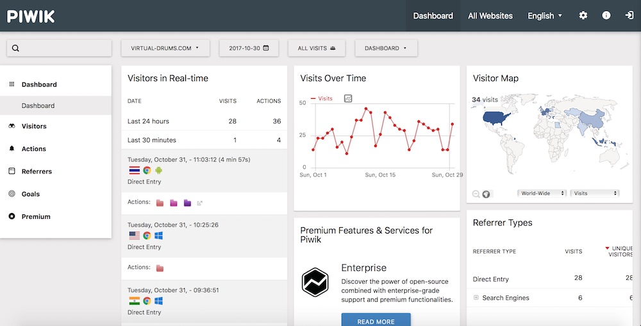The width and height of the screenshot is (641, 326).
Task: Open All Websites in top navigation
Action: click(x=490, y=15)
